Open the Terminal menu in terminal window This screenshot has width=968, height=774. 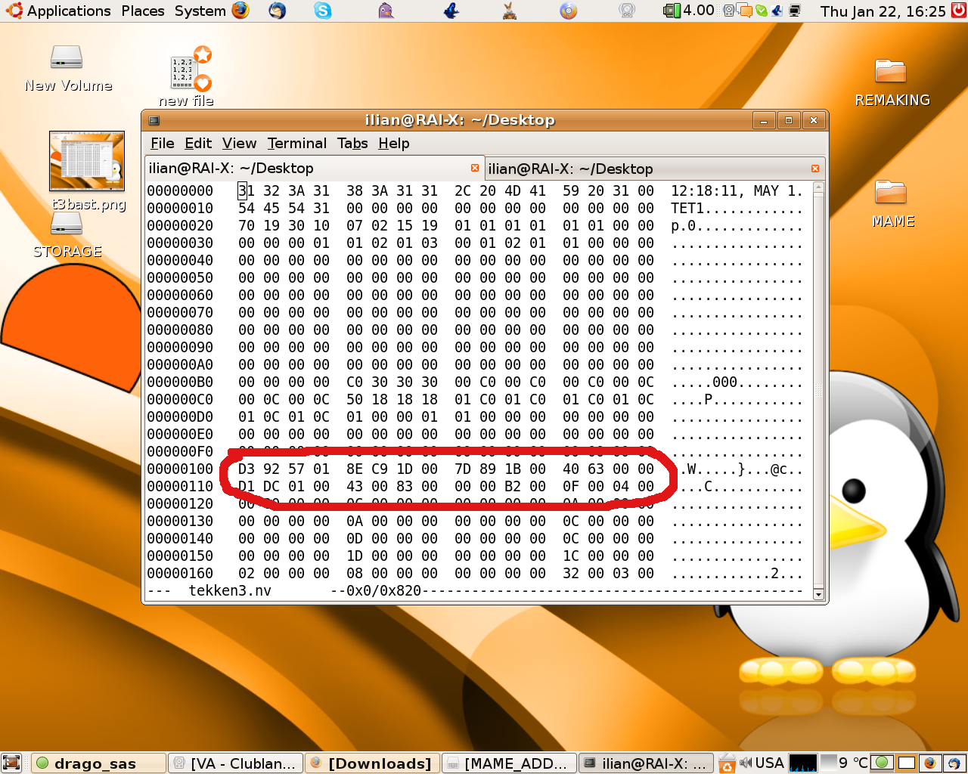click(296, 144)
